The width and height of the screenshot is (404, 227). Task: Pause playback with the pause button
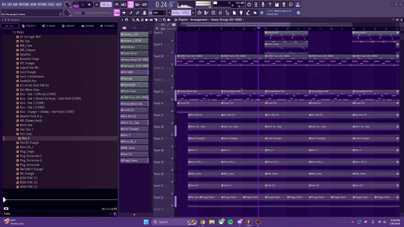tap(83, 5)
